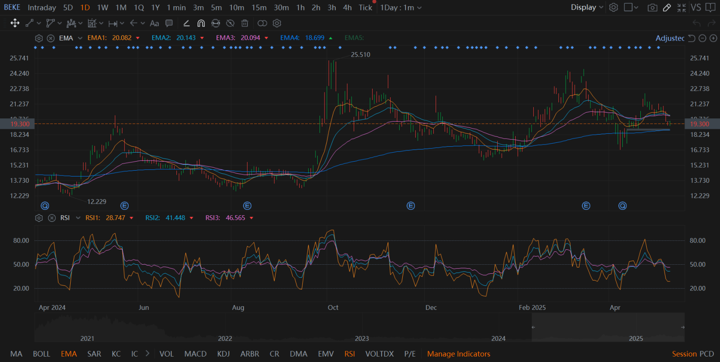Expand the EMA indicator type dropdown
Viewport: 720px width, 362px height.
(80, 38)
